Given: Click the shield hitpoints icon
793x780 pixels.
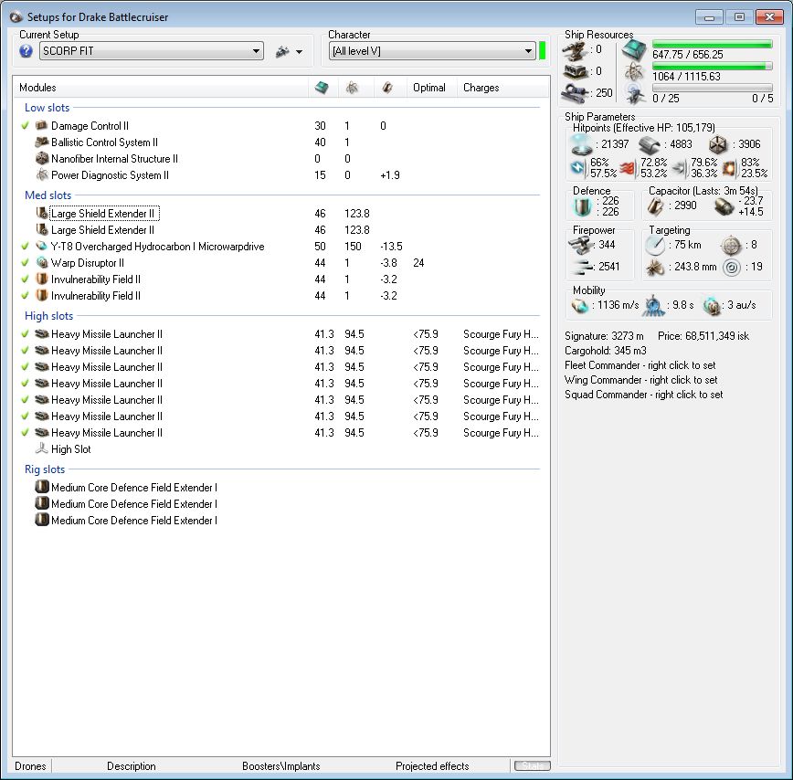Looking at the screenshot, I should [582, 145].
